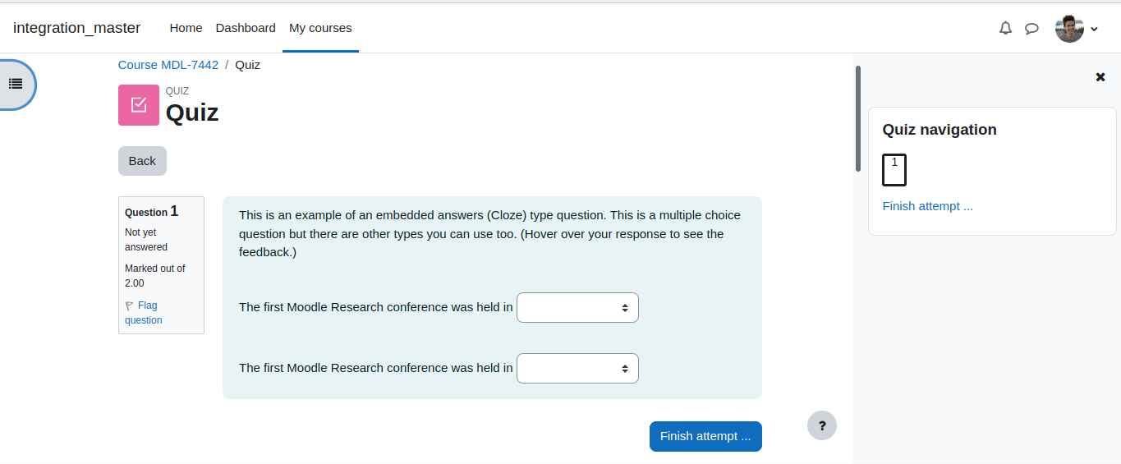Click the Back button
The image size is (1121, 464).
tap(142, 161)
